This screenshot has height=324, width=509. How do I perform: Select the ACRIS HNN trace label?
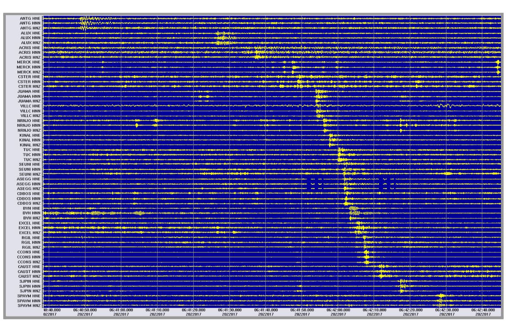[x=30, y=52]
